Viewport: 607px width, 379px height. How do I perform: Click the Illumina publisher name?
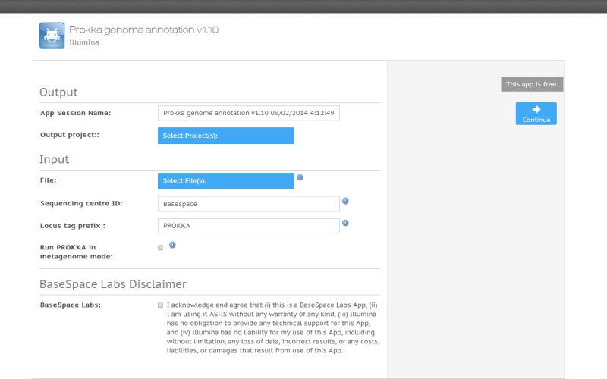pos(84,43)
